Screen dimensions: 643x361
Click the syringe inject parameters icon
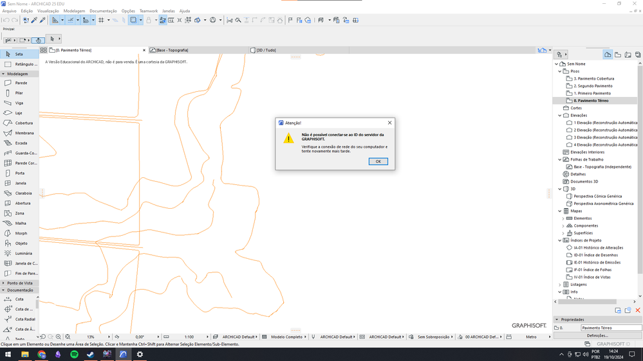[x=42, y=20]
